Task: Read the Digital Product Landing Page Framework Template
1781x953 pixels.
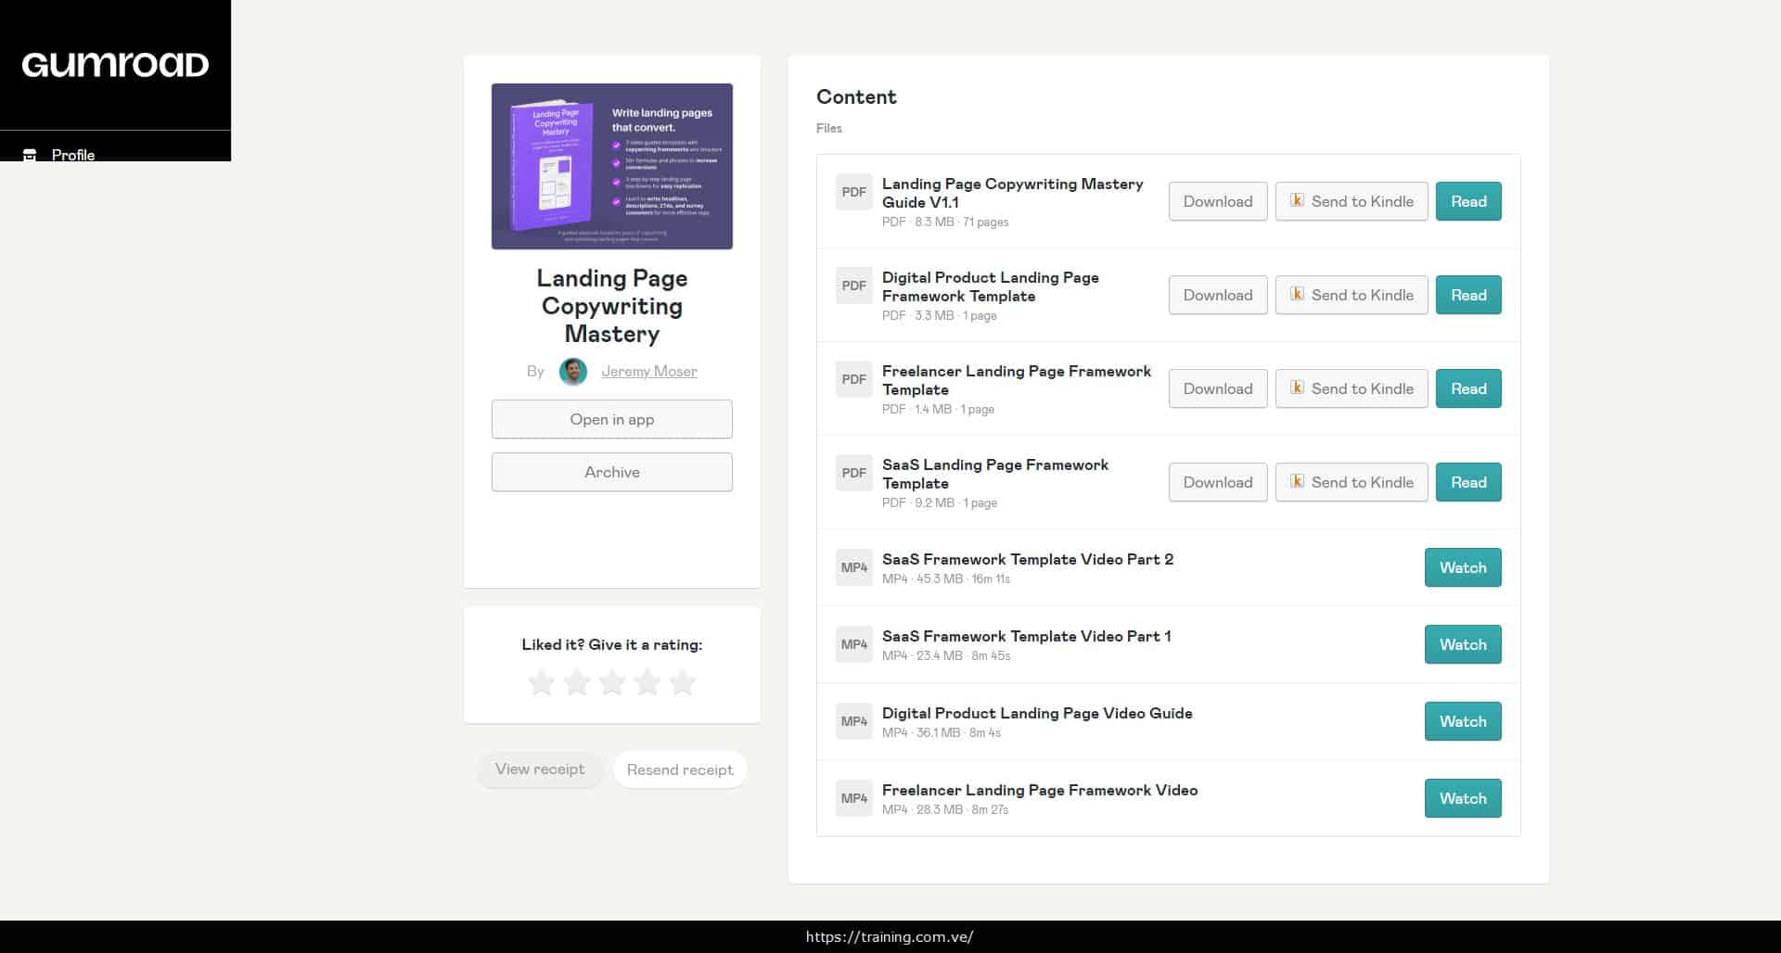Action: 1468,295
